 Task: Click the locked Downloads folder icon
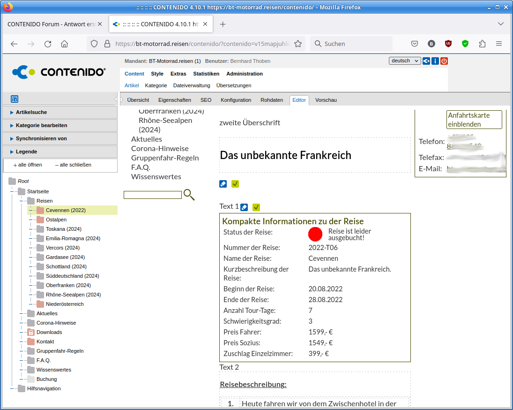pyautogui.click(x=31, y=332)
